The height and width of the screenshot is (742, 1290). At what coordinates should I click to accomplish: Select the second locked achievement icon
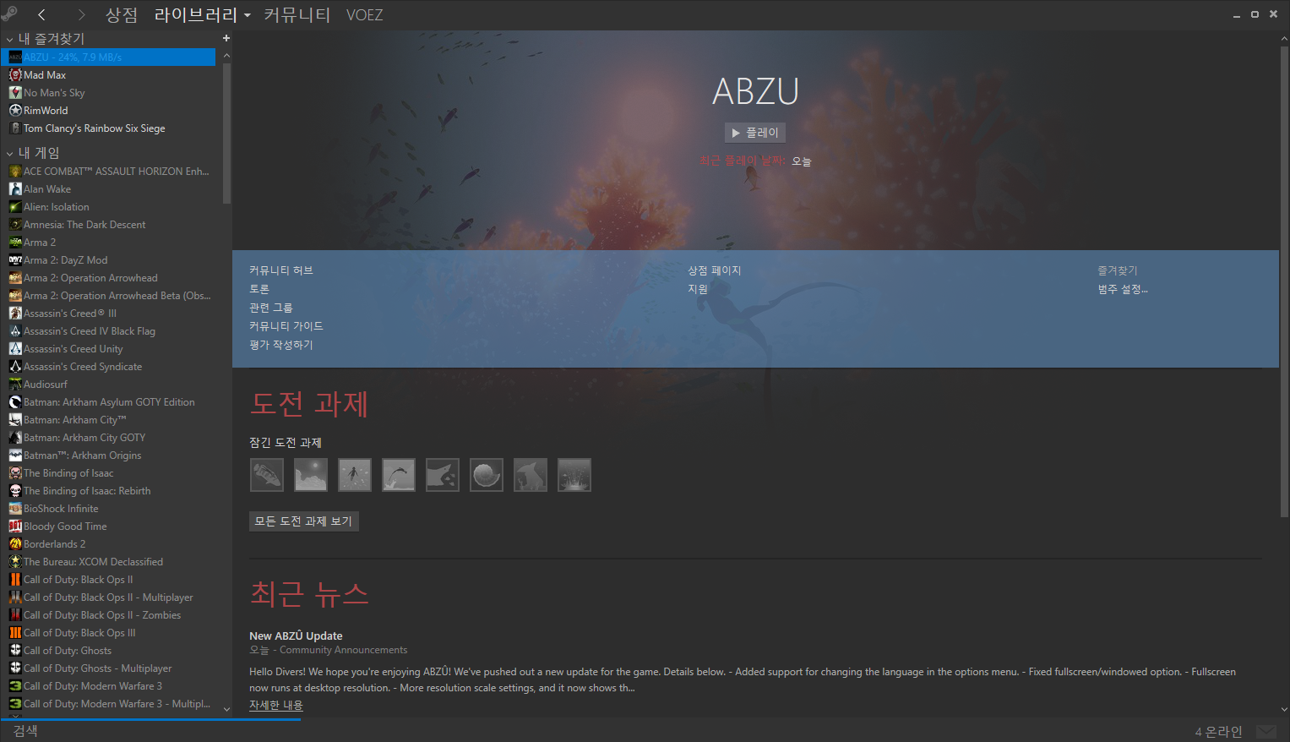click(x=311, y=475)
